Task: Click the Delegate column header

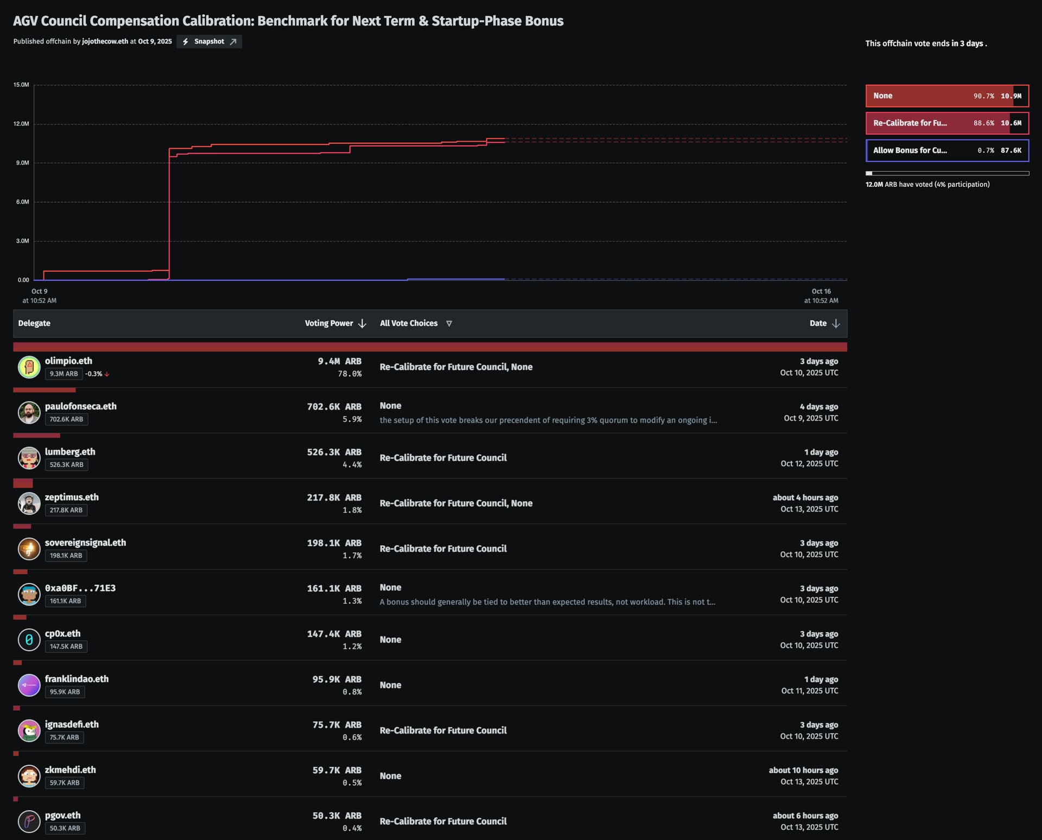Action: (x=34, y=324)
